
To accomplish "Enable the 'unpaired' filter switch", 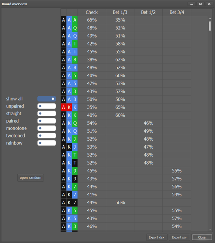I will [46, 106].
